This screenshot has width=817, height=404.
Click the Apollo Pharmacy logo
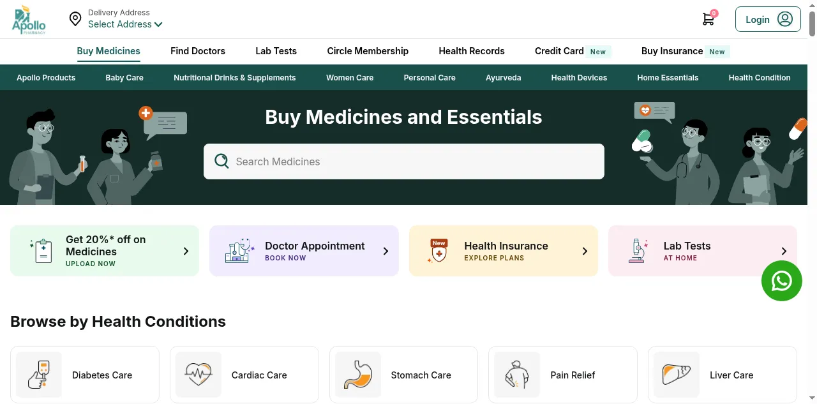click(29, 20)
